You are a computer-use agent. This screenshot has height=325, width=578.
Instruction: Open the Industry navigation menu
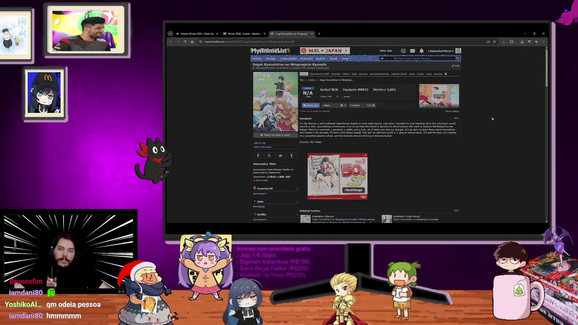pos(306,59)
